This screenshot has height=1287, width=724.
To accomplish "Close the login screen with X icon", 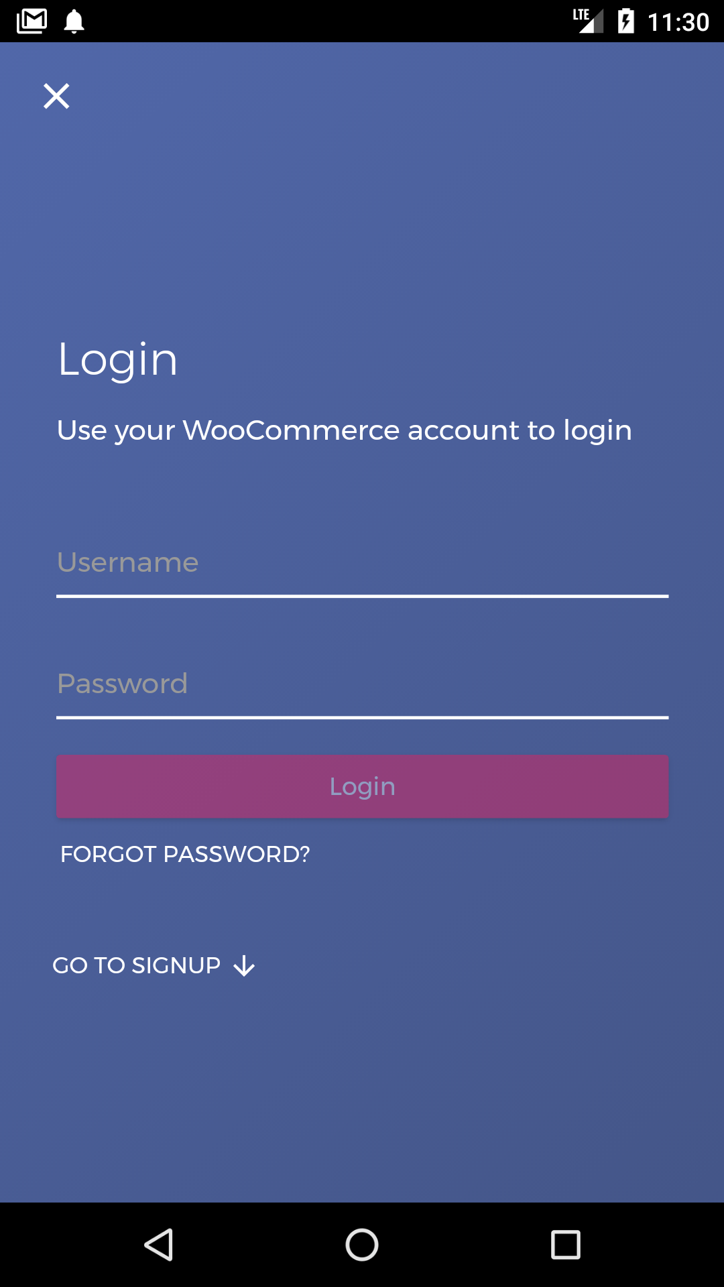I will click(x=56, y=96).
